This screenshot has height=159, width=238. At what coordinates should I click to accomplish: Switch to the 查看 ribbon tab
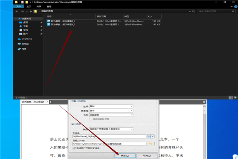49,6
